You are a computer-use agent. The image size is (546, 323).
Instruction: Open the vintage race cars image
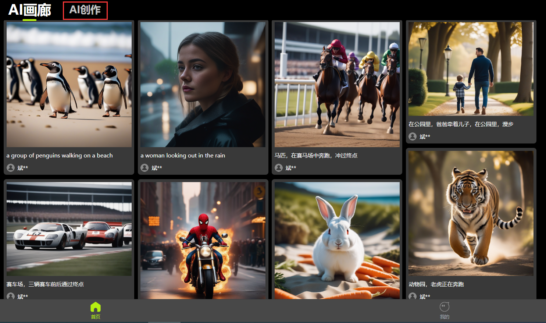69,229
